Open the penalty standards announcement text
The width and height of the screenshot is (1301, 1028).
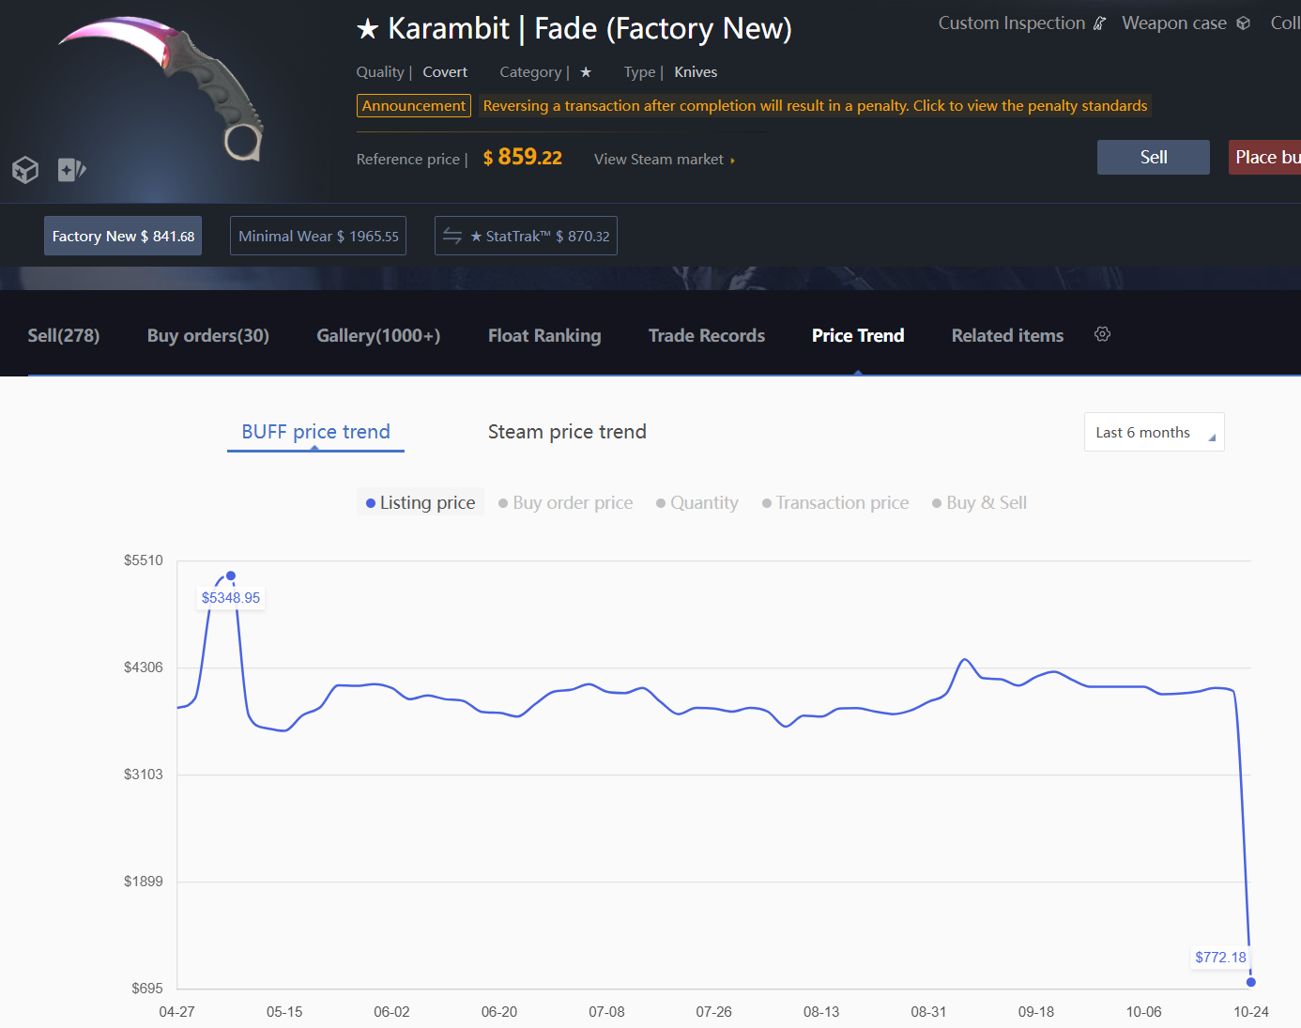tap(815, 106)
